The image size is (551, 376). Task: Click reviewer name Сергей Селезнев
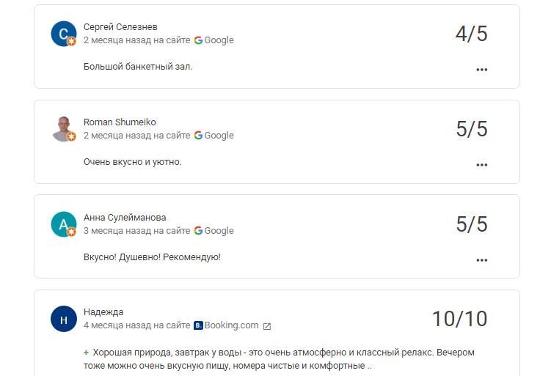point(120,27)
